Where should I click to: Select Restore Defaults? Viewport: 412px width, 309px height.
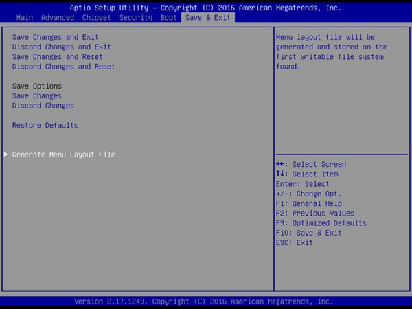45,125
